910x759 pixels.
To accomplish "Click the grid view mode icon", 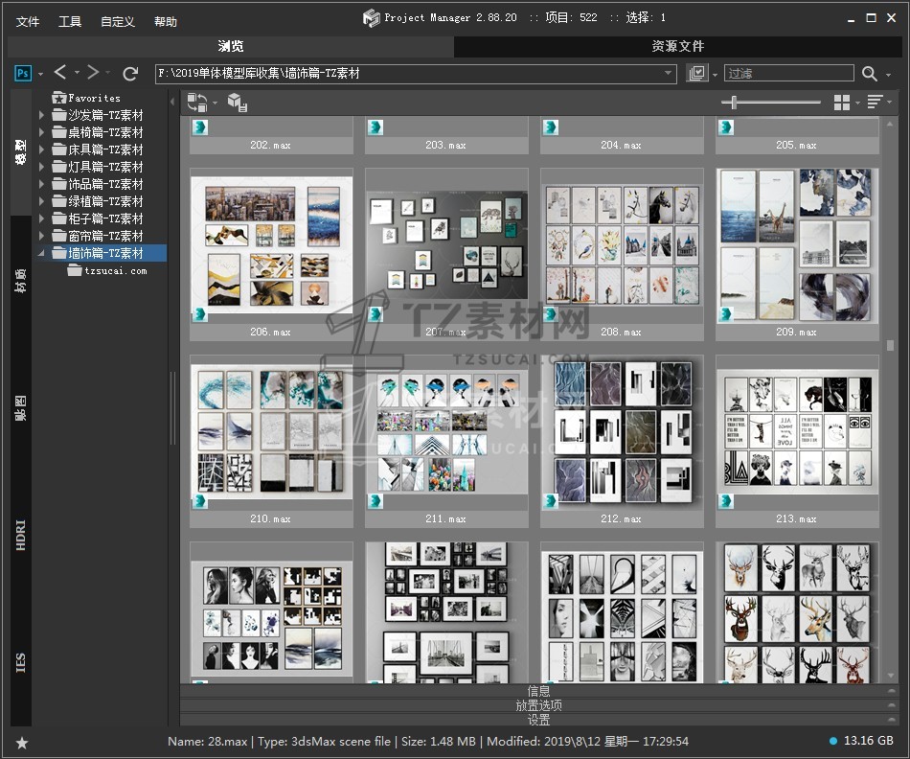I will point(842,102).
